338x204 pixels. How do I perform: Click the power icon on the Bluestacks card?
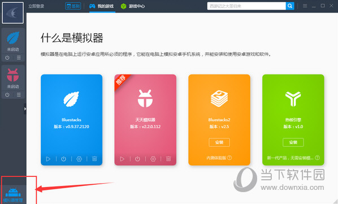coord(64,159)
